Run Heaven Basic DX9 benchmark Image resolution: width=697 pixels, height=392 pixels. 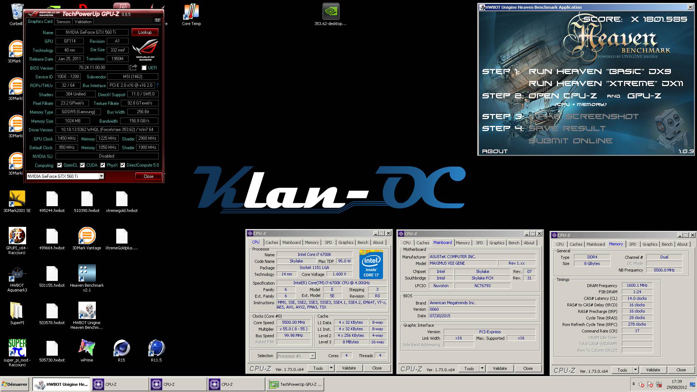(600, 72)
